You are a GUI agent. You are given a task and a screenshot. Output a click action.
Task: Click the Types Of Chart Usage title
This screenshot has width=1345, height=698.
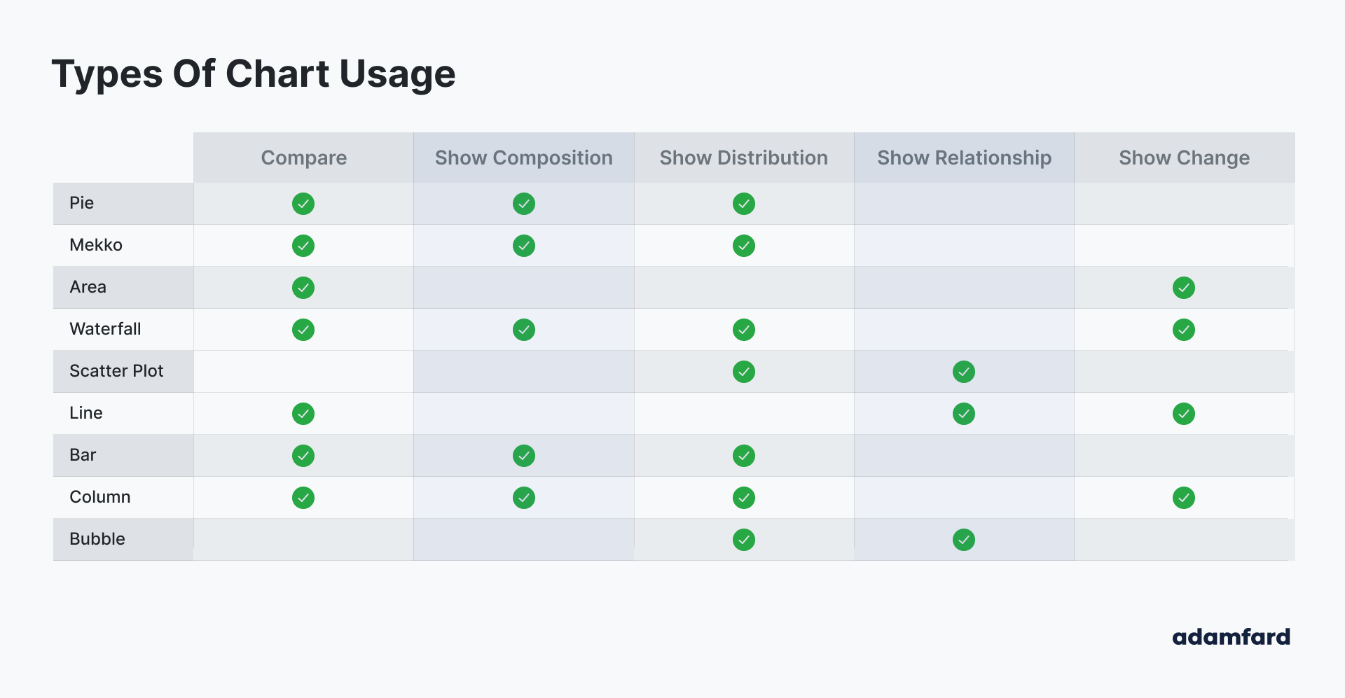click(254, 74)
